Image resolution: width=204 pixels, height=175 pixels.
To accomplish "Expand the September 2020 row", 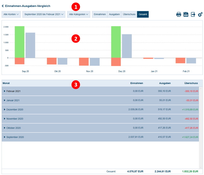I will pos(4,137).
